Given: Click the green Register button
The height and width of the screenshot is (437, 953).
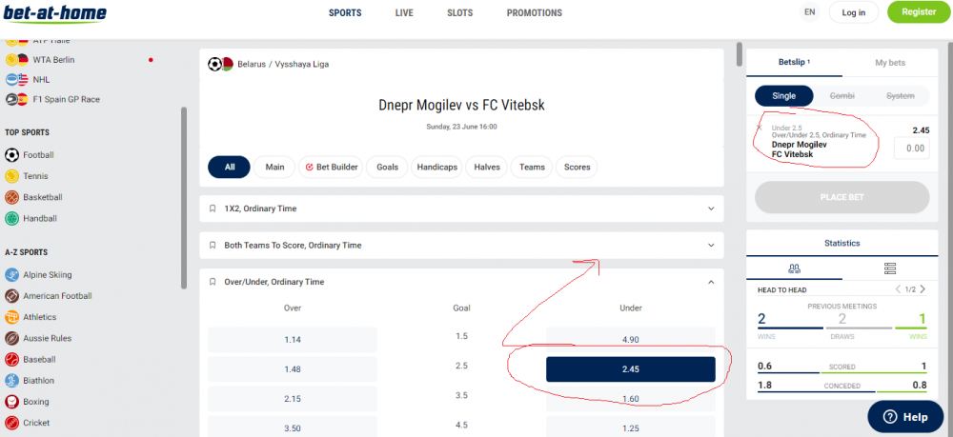Looking at the screenshot, I should pyautogui.click(x=918, y=12).
